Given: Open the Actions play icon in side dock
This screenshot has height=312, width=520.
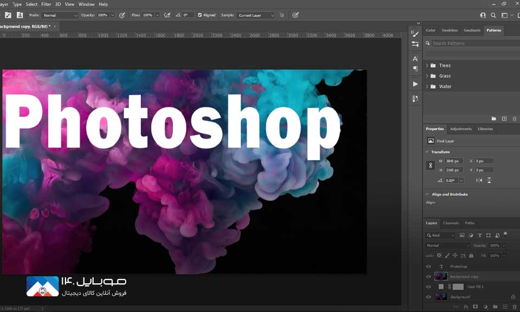Looking at the screenshot, I should (415, 84).
